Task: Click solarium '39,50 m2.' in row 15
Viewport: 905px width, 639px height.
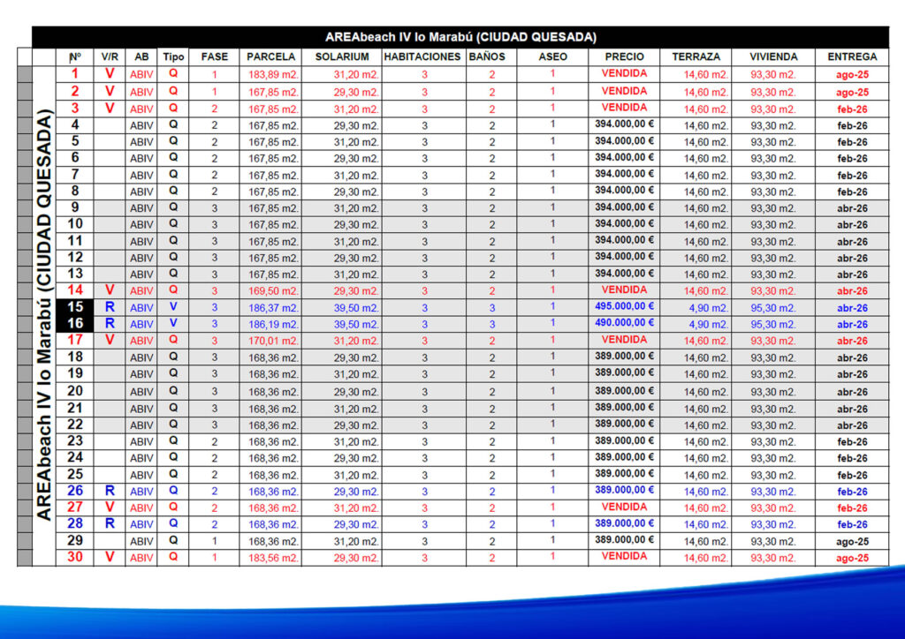Action: click(356, 308)
